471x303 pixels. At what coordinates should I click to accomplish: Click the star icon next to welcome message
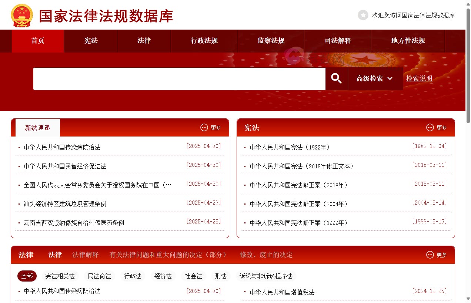[363, 15]
